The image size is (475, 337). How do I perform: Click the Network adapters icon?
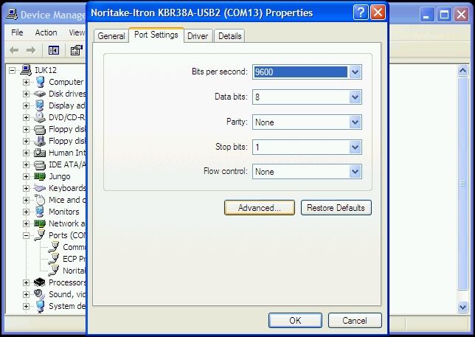40,223
